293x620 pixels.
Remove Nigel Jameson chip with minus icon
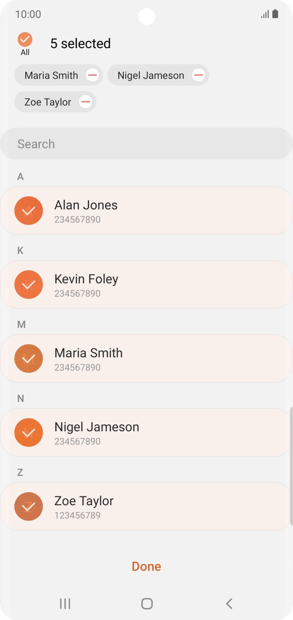coord(198,75)
